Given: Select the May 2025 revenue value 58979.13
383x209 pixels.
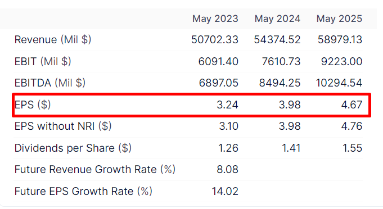Looking at the screenshot, I should (x=340, y=40).
